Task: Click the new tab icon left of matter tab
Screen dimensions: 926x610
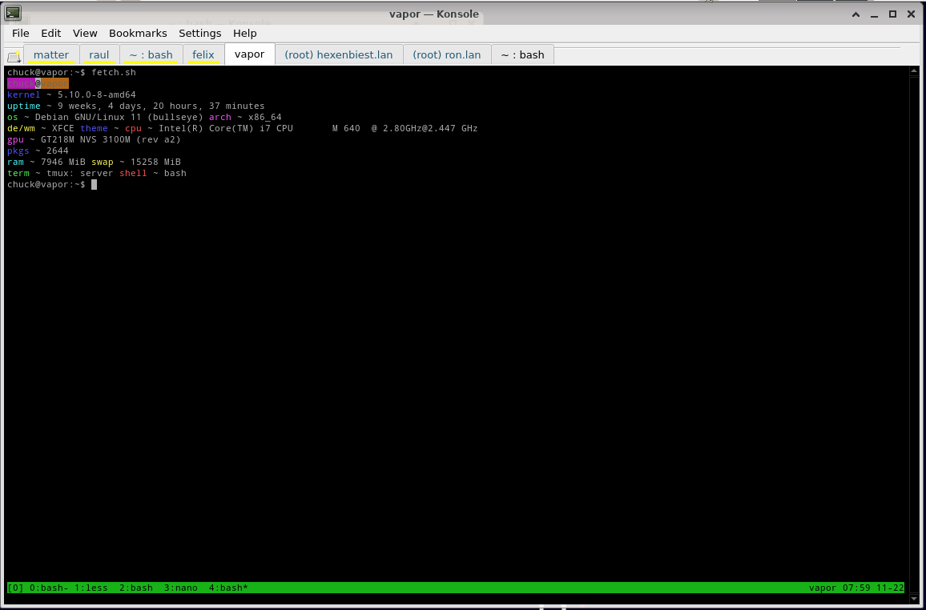Action: click(x=14, y=56)
